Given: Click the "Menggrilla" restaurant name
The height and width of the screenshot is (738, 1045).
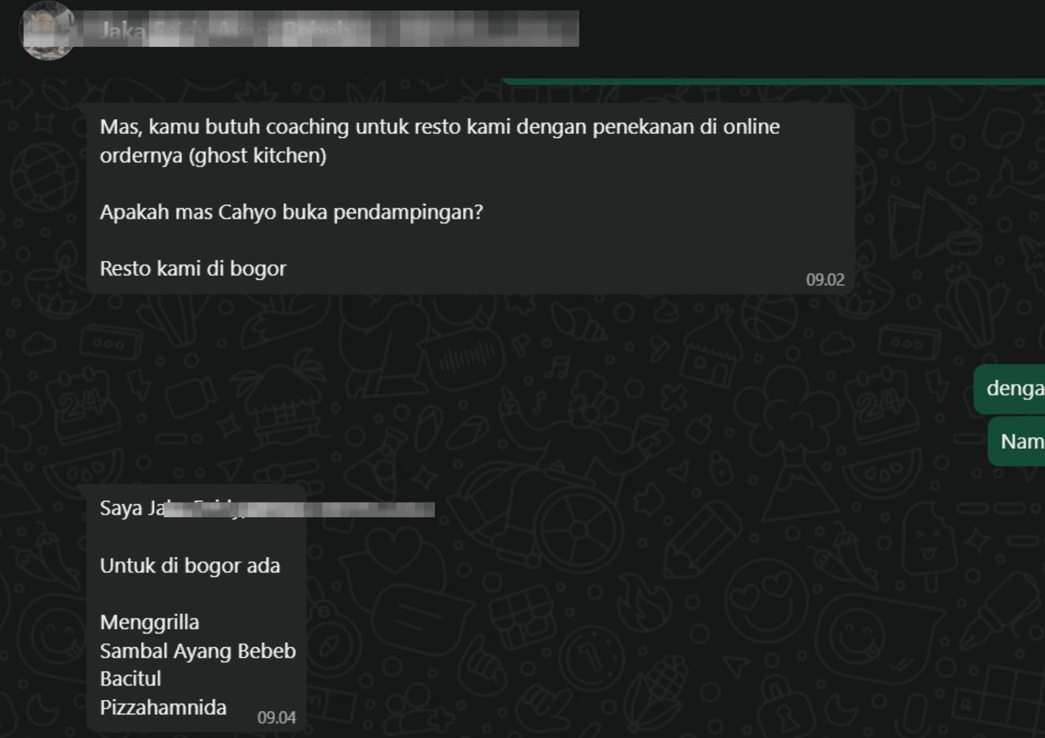Looking at the screenshot, I should [150, 623].
